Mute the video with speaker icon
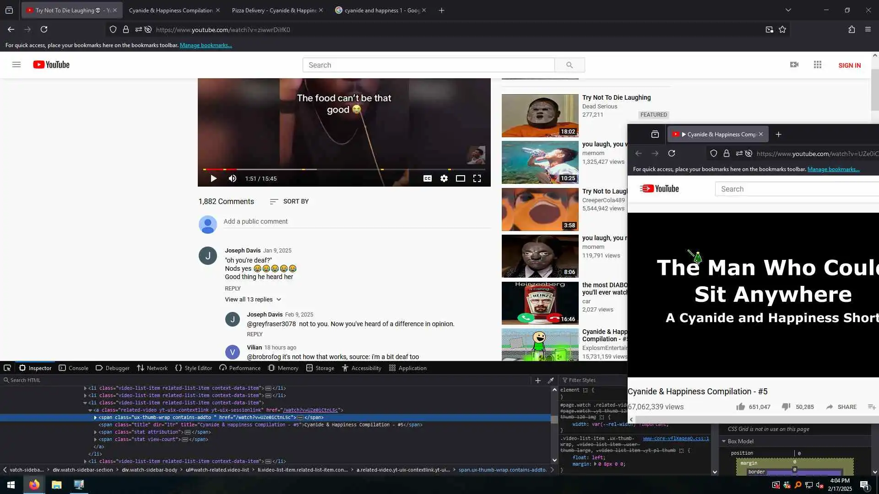 tap(233, 178)
